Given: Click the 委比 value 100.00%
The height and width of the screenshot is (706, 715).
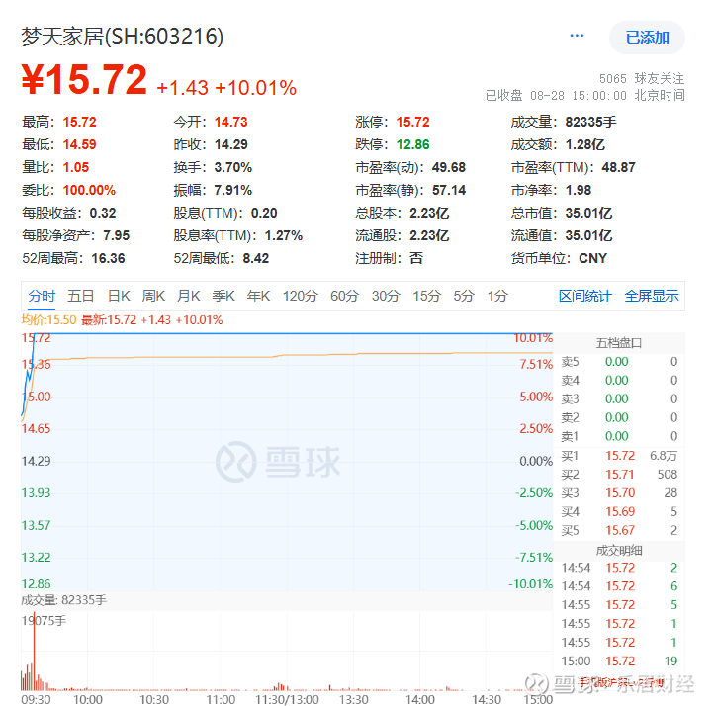Looking at the screenshot, I should (89, 190).
